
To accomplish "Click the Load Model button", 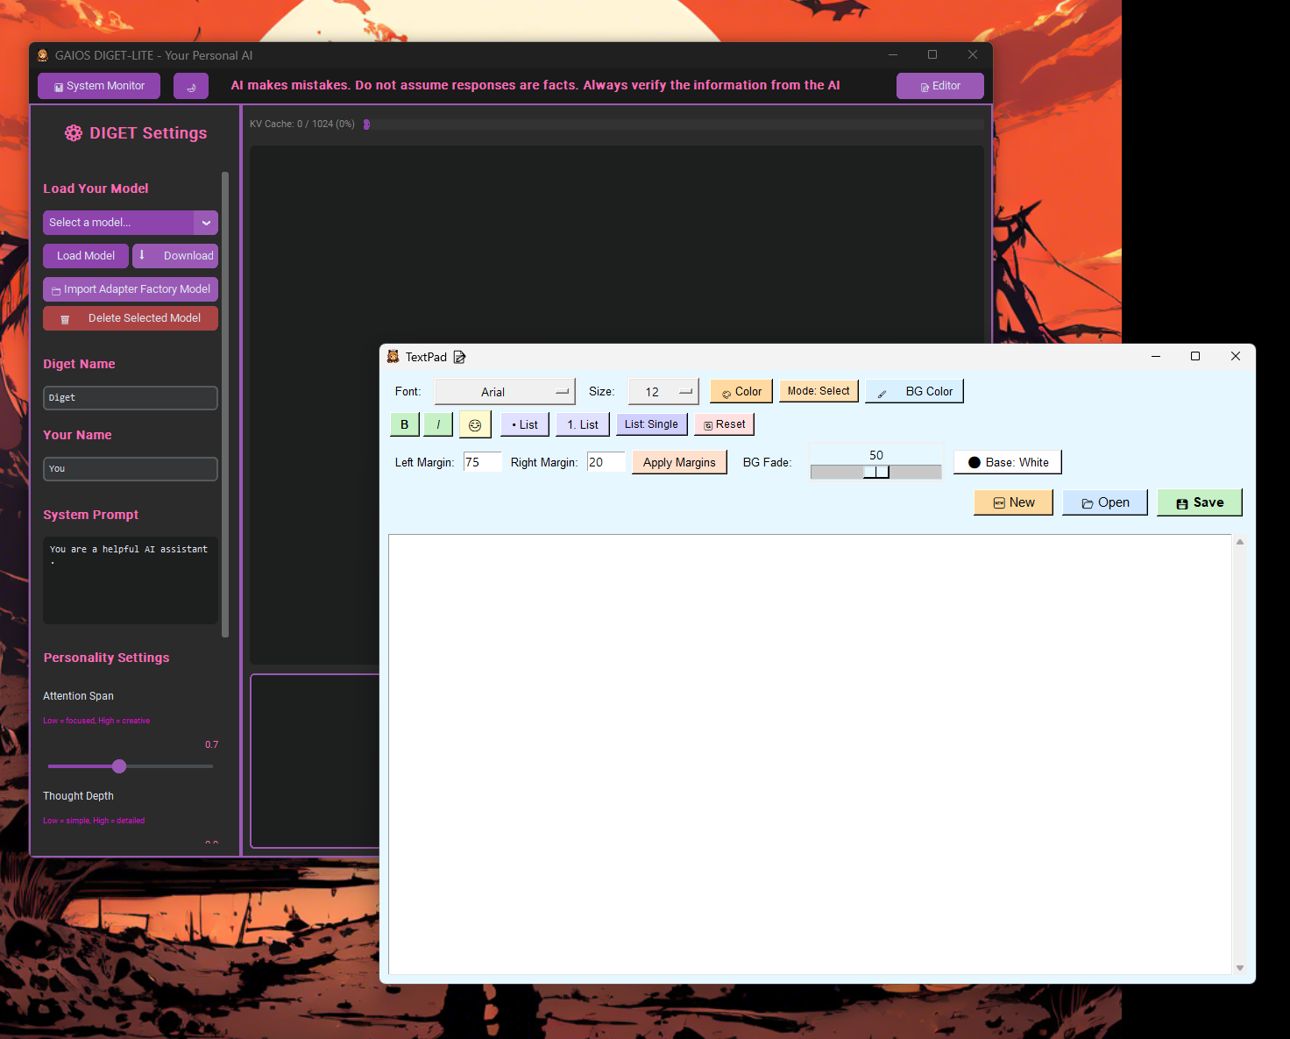I will click(86, 256).
